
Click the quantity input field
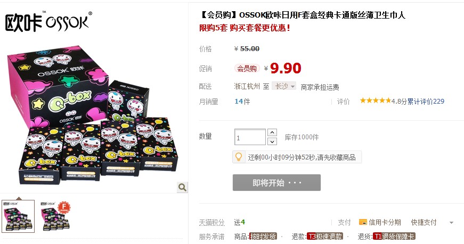[250, 137]
